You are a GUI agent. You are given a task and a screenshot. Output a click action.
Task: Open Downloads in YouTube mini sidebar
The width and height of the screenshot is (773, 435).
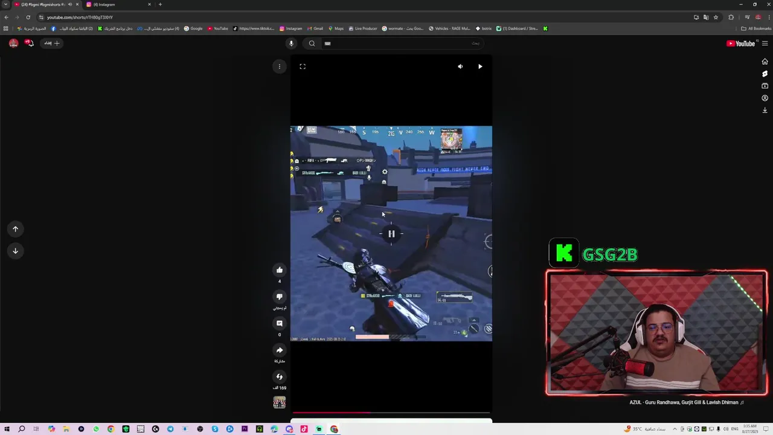click(765, 110)
